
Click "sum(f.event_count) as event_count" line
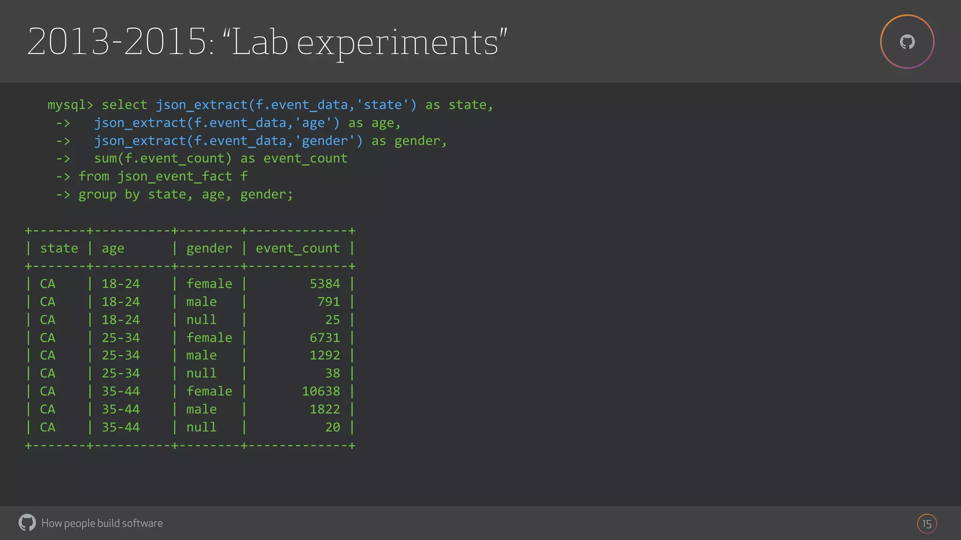(x=221, y=158)
